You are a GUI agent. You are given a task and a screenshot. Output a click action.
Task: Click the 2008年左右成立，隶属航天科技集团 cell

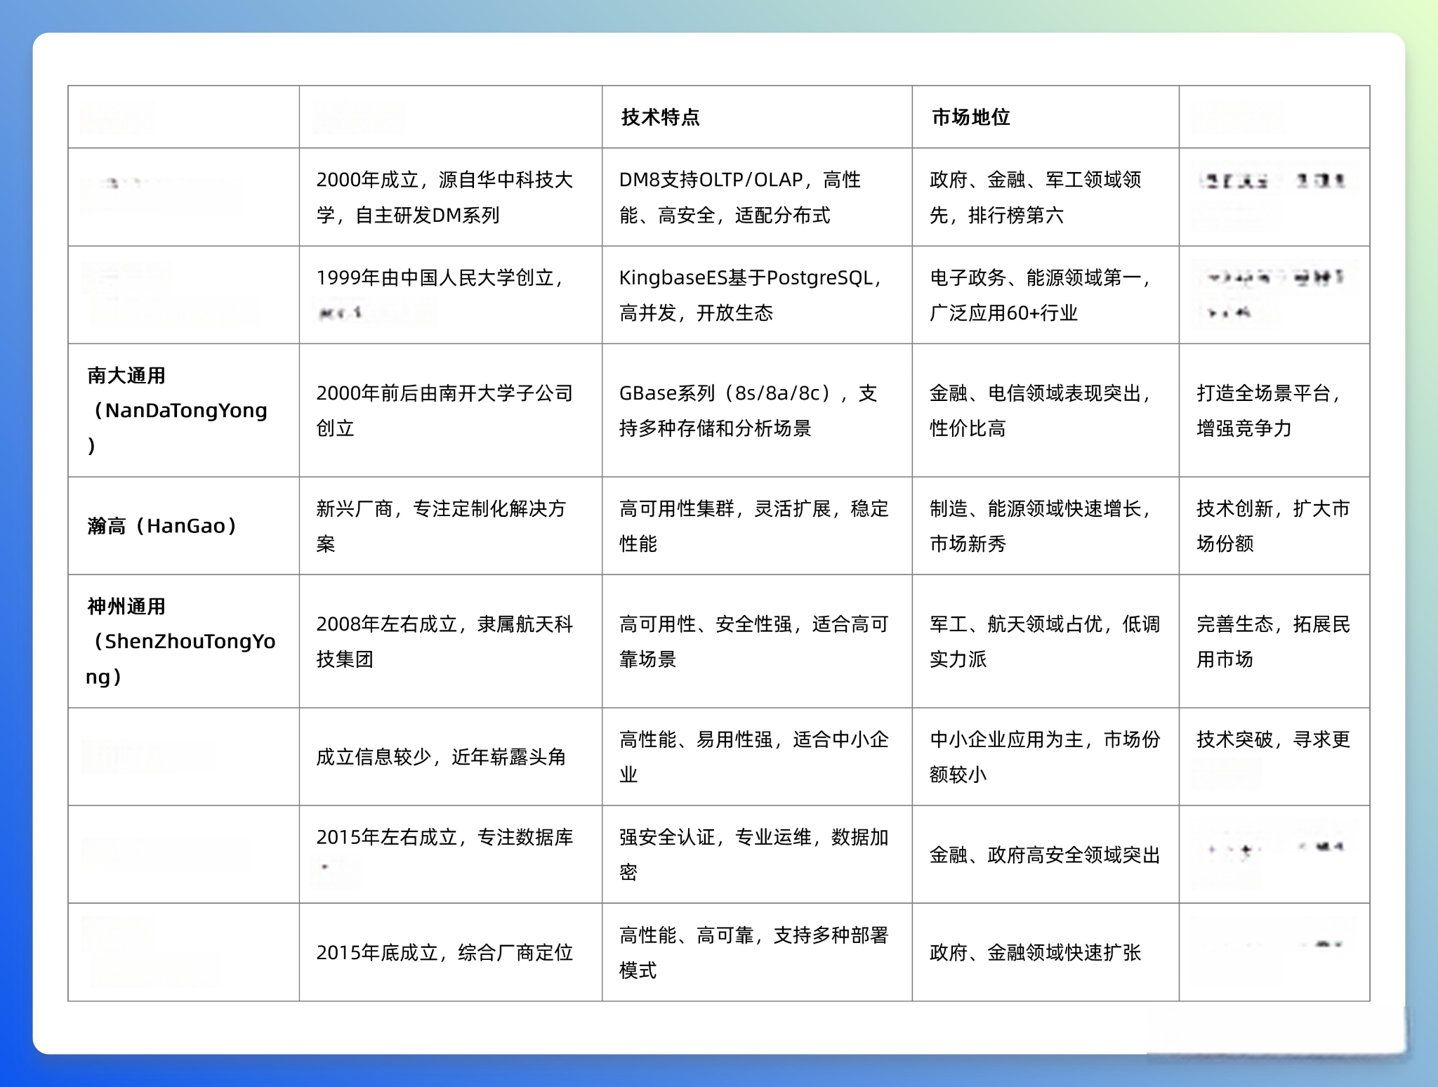[451, 641]
